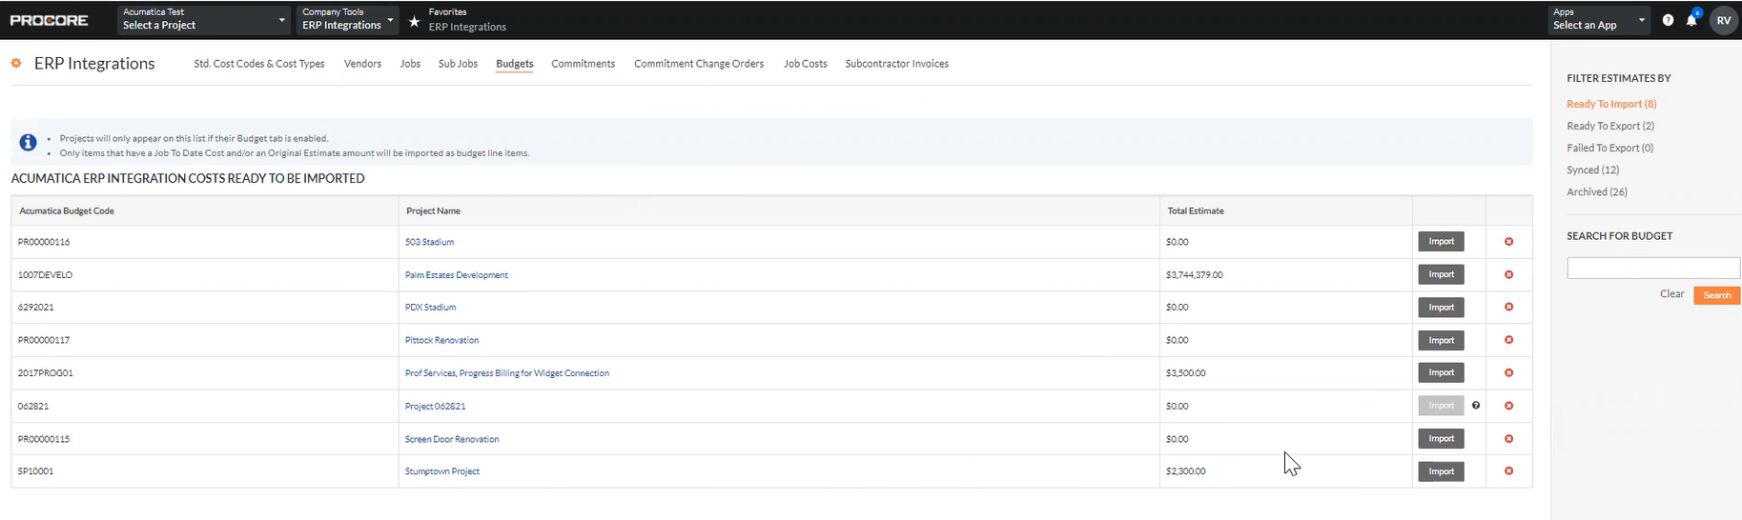Screen dimensions: 1742x520
Task: Filter by Synced (12)
Action: 1593,170
